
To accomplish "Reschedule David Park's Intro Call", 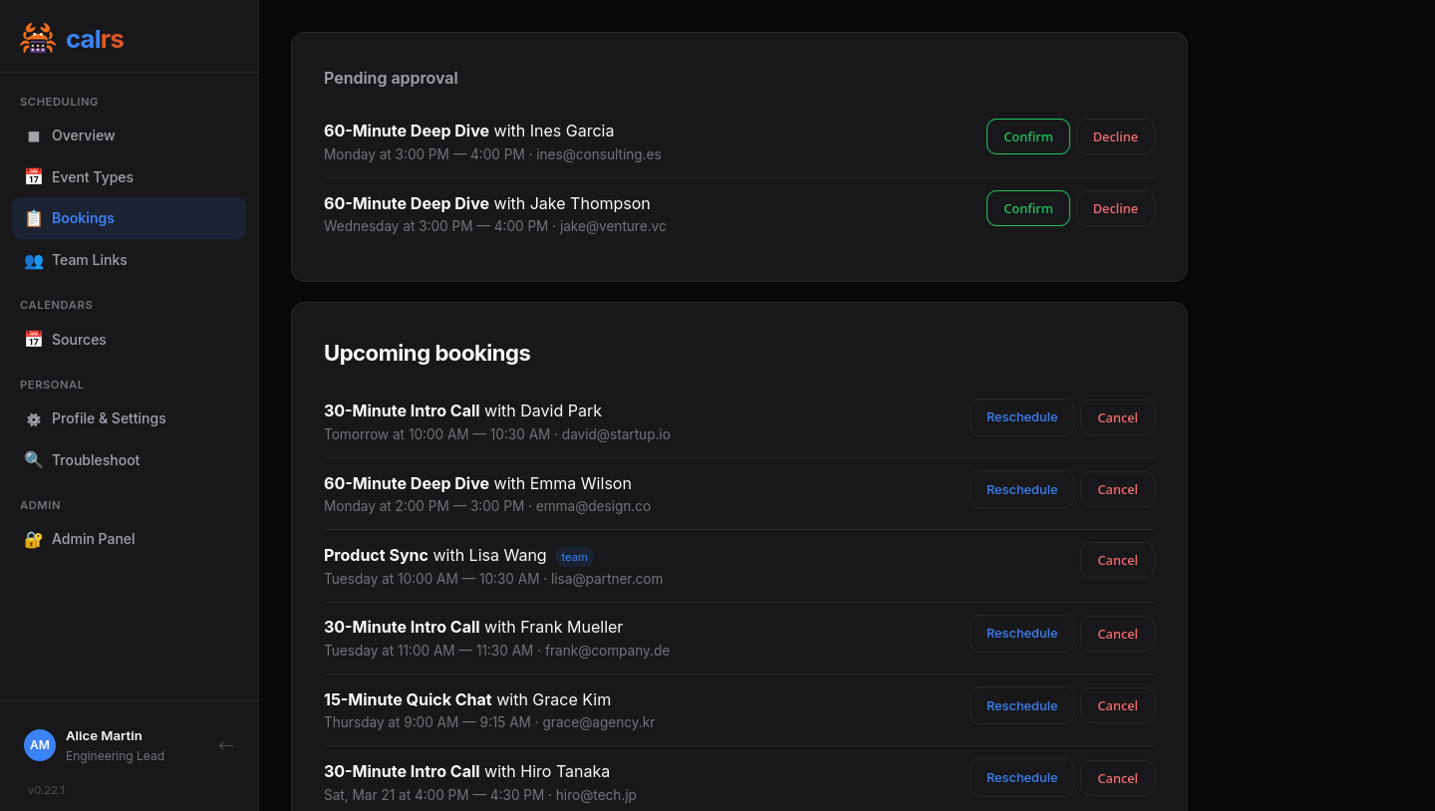I will pos(1021,417).
